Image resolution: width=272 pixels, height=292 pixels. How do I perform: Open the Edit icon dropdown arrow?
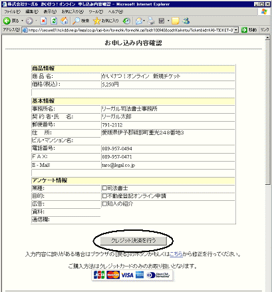tap(168, 21)
